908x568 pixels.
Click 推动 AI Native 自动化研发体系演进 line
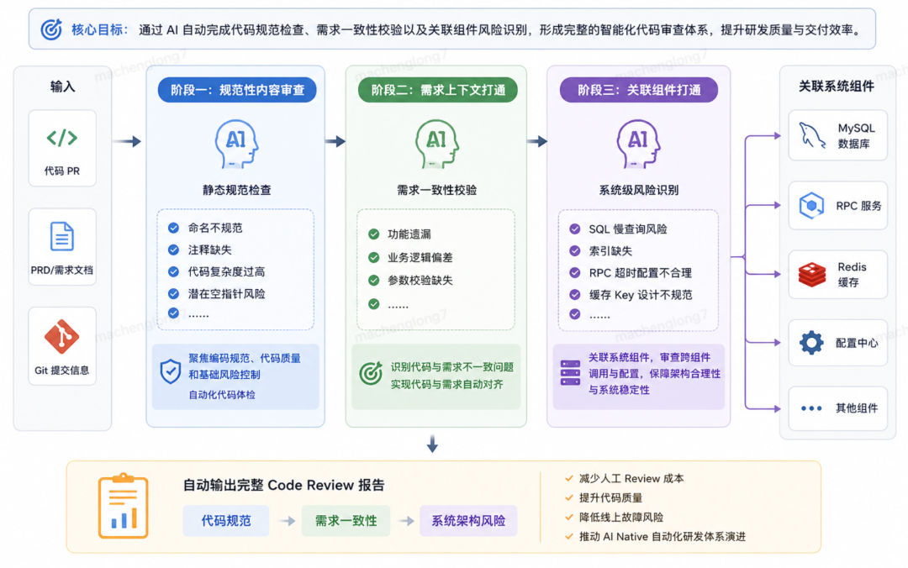(x=663, y=537)
